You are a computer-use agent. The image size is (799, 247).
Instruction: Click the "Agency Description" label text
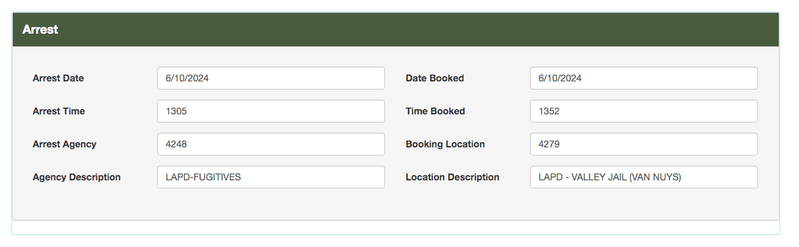pyautogui.click(x=76, y=178)
